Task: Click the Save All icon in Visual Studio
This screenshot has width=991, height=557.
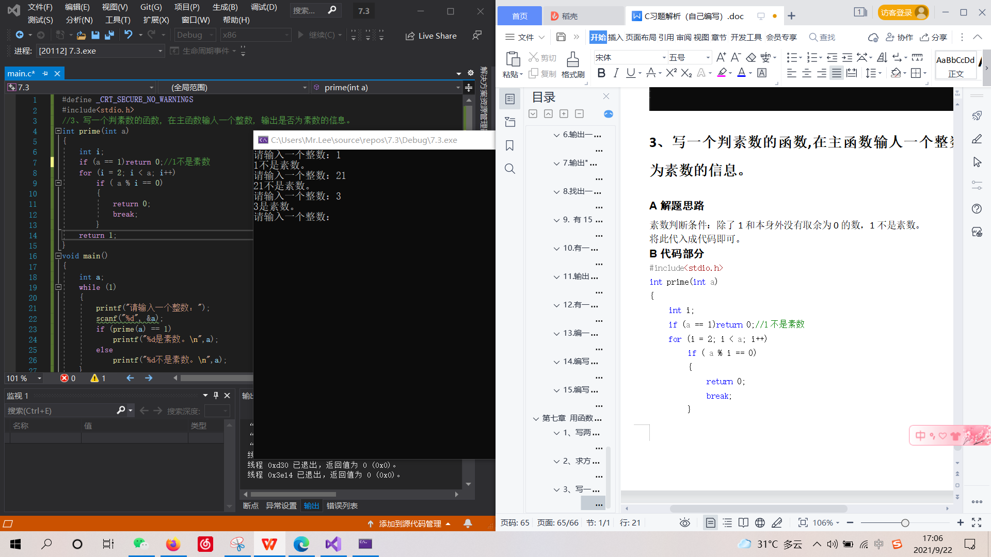Action: tap(109, 35)
